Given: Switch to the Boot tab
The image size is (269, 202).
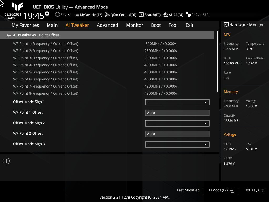Looking at the screenshot, I should coord(156,25).
